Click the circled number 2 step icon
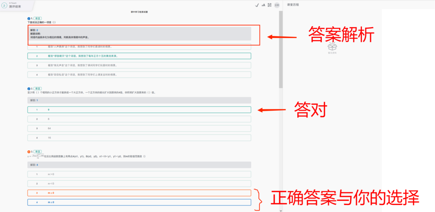The width and height of the screenshot is (435, 212). tap(4, 5)
